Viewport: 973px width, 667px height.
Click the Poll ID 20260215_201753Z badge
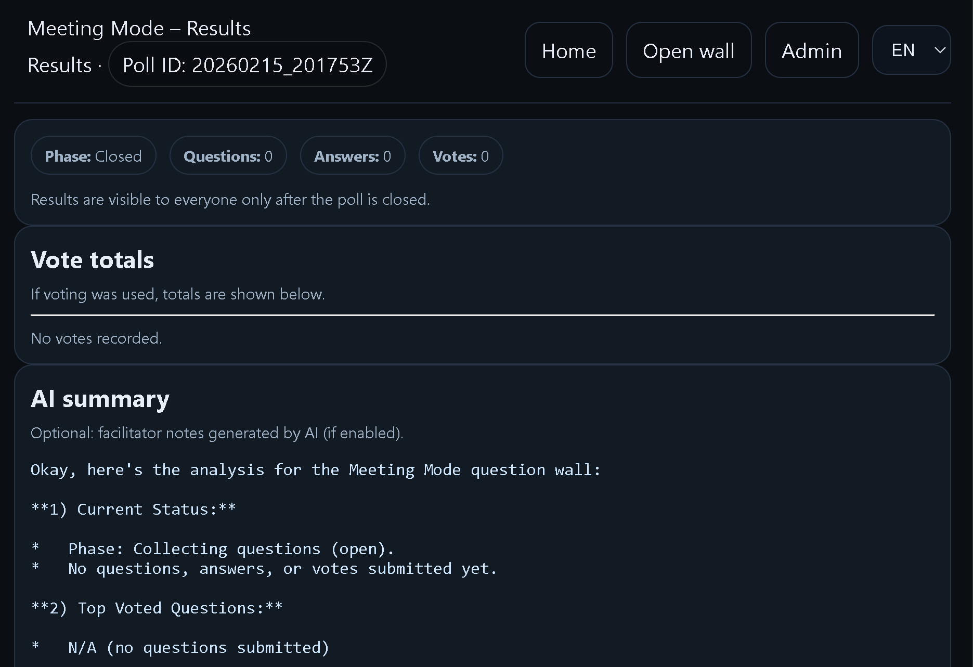point(247,64)
